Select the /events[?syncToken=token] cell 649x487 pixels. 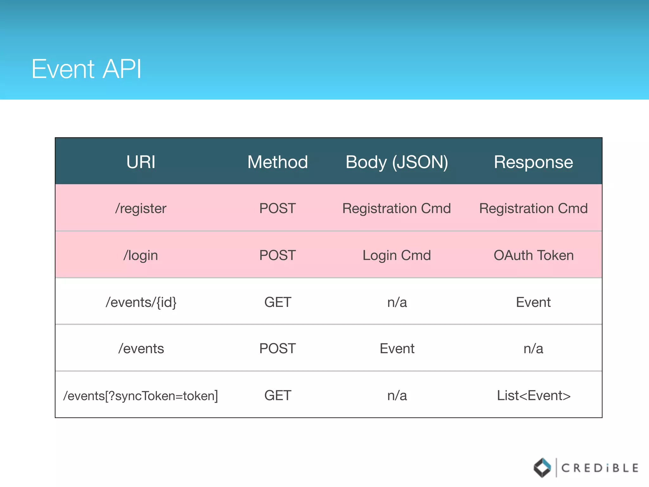pyautogui.click(x=141, y=396)
